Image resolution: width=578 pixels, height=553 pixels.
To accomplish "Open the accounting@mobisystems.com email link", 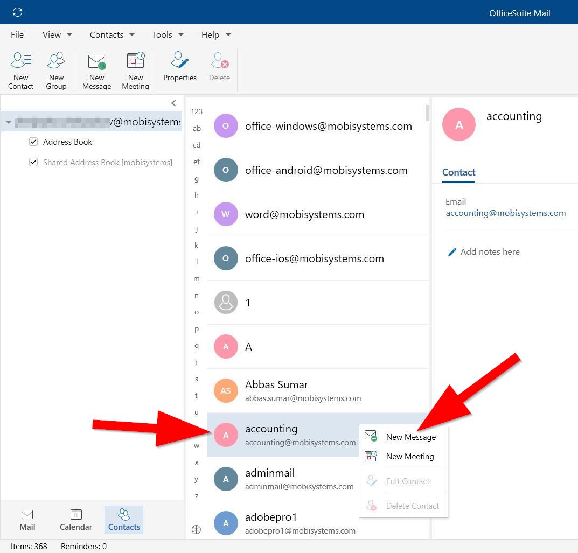I will click(506, 213).
